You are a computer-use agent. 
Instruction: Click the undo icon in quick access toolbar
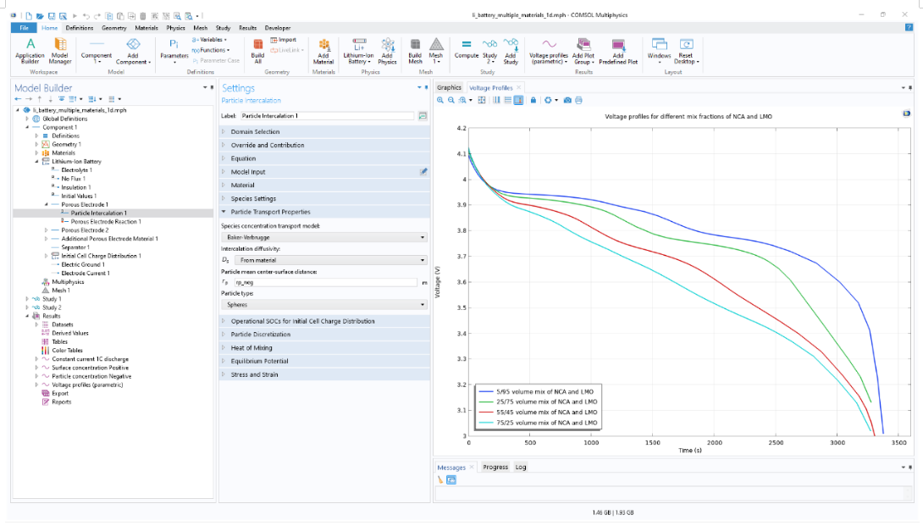[x=86, y=16]
